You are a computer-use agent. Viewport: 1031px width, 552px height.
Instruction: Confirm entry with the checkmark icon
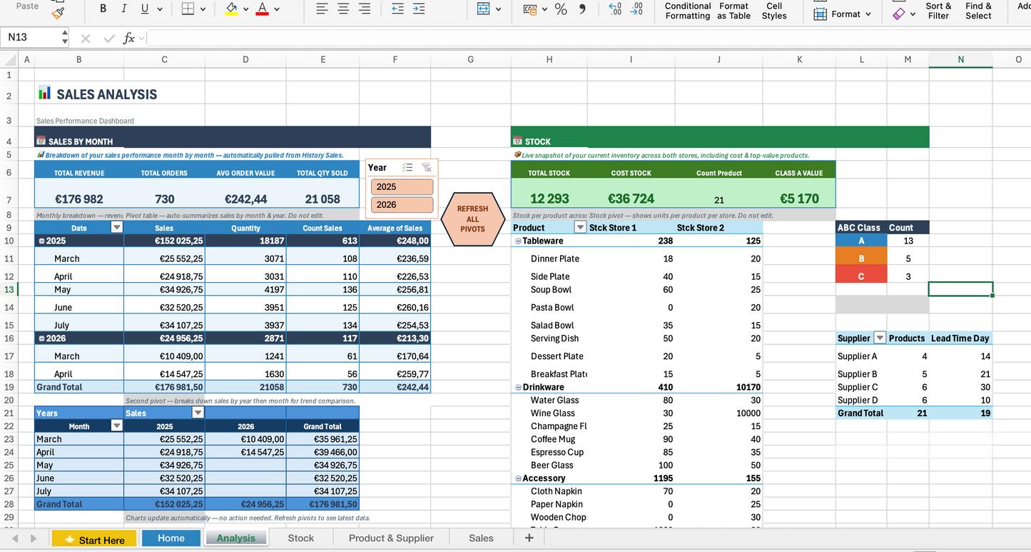pyautogui.click(x=108, y=39)
